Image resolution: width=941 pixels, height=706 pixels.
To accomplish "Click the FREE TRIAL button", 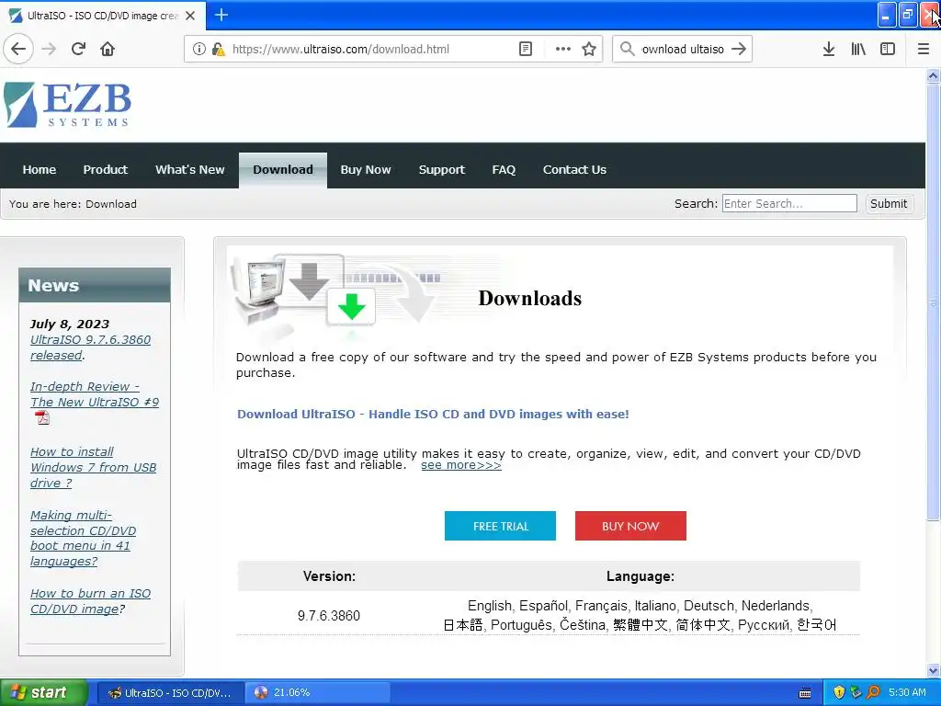I will click(500, 526).
